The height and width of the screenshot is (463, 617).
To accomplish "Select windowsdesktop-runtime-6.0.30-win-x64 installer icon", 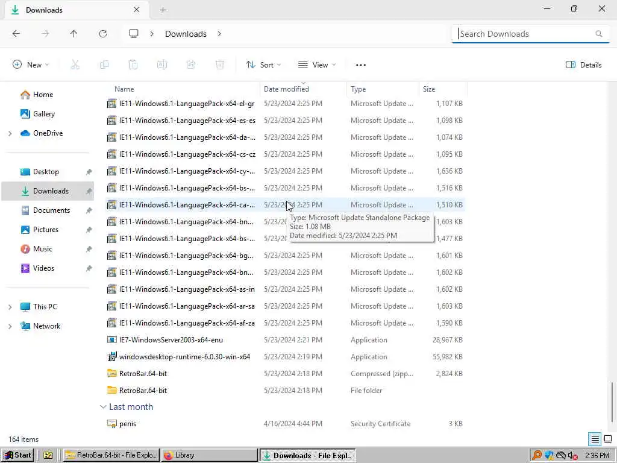I will click(x=111, y=357).
